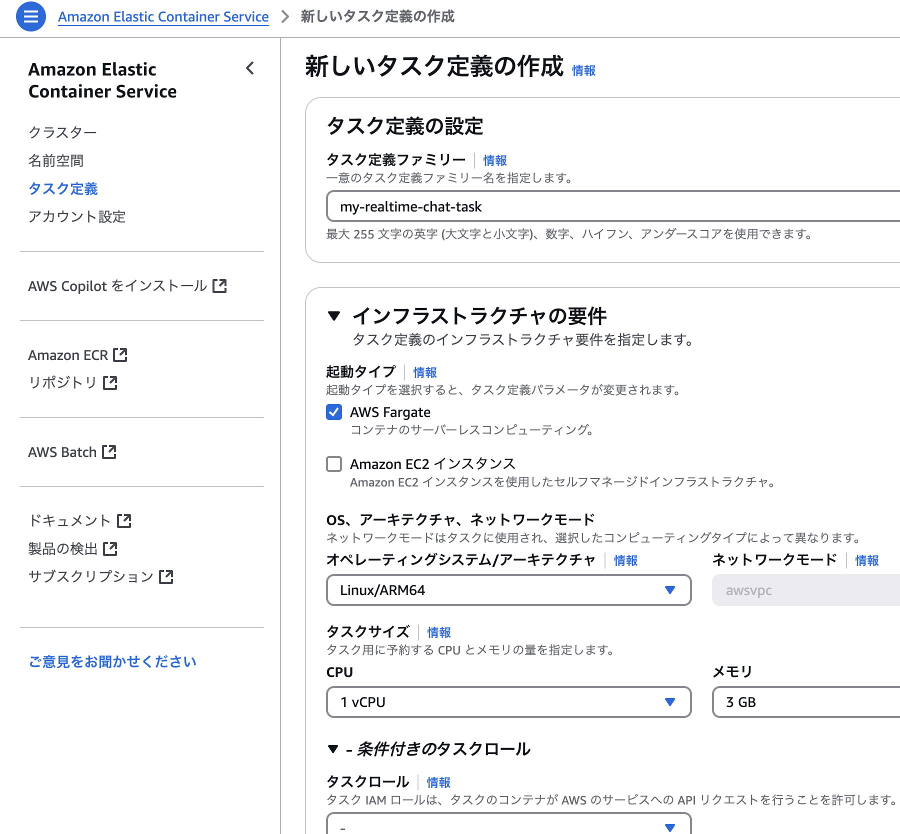Click 情報 link beside オペレーティングシステム/アーキテクチャ
The image size is (900, 834).
point(625,560)
